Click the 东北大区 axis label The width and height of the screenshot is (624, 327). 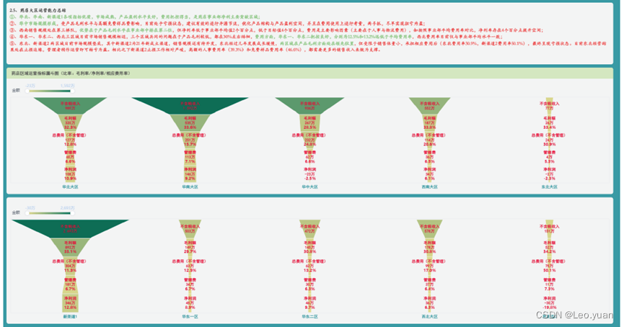coord(549,187)
